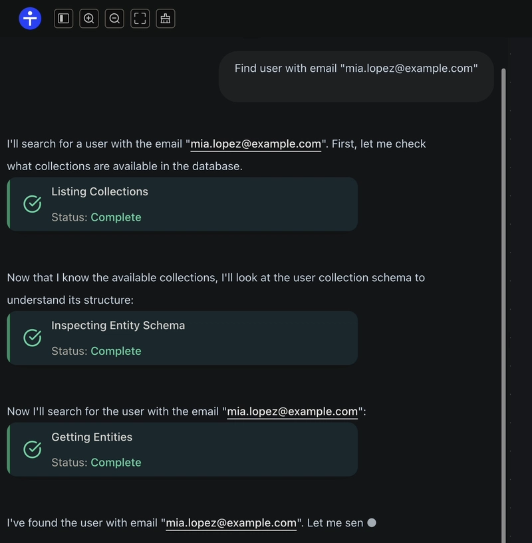Open the blue accessibility button

(x=30, y=19)
